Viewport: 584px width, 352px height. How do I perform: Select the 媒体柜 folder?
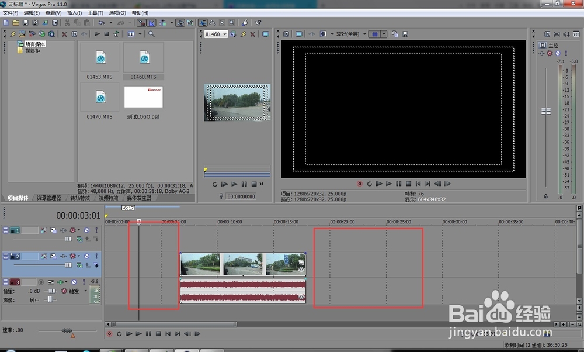32,51
